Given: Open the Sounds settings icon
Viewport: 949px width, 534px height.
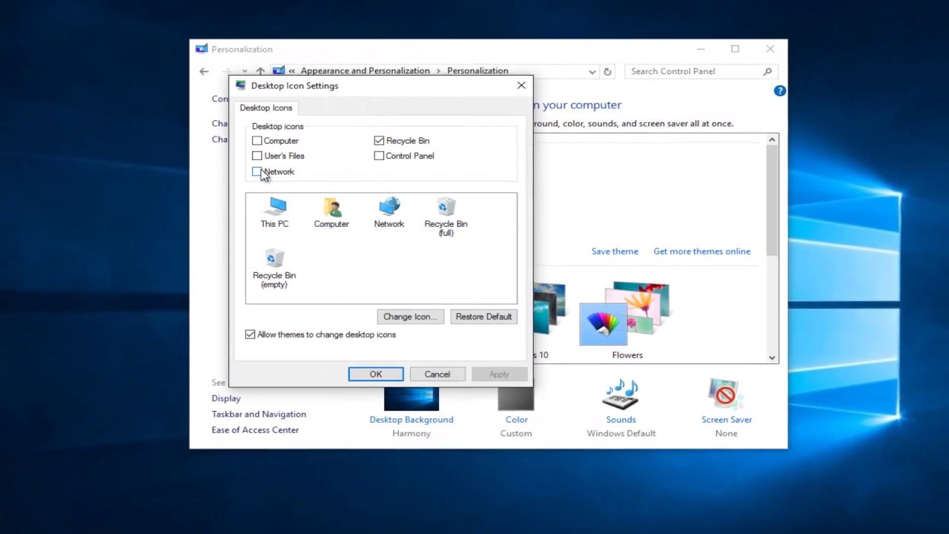Looking at the screenshot, I should (621, 393).
